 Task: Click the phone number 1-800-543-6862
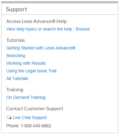[36, 126]
